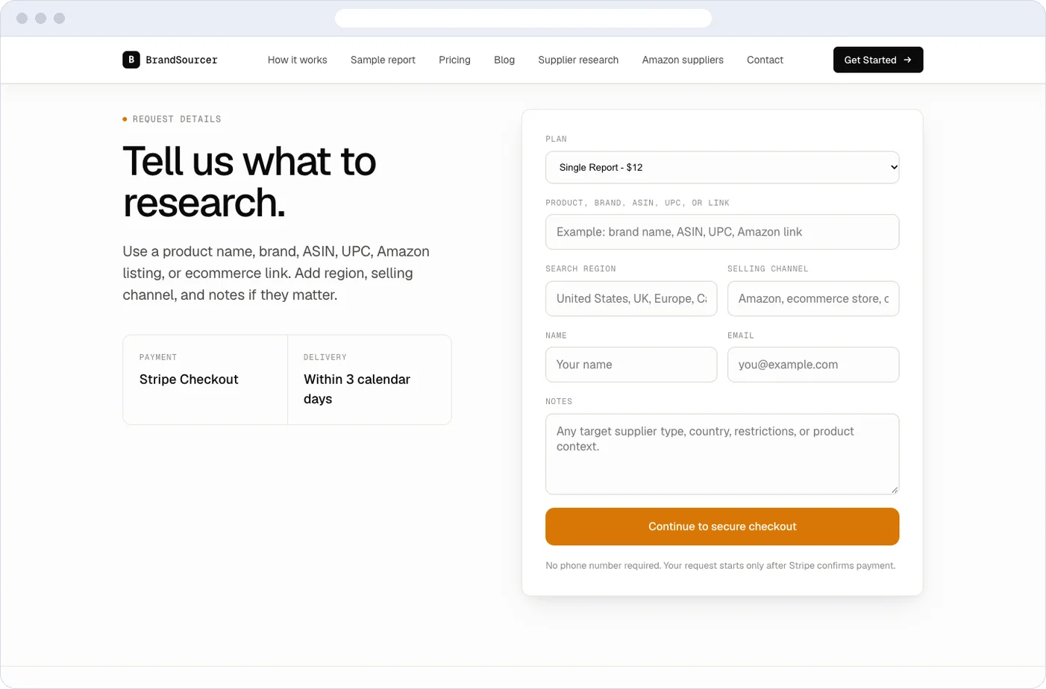
Task: Focus the Your name field
Action: 631,365
